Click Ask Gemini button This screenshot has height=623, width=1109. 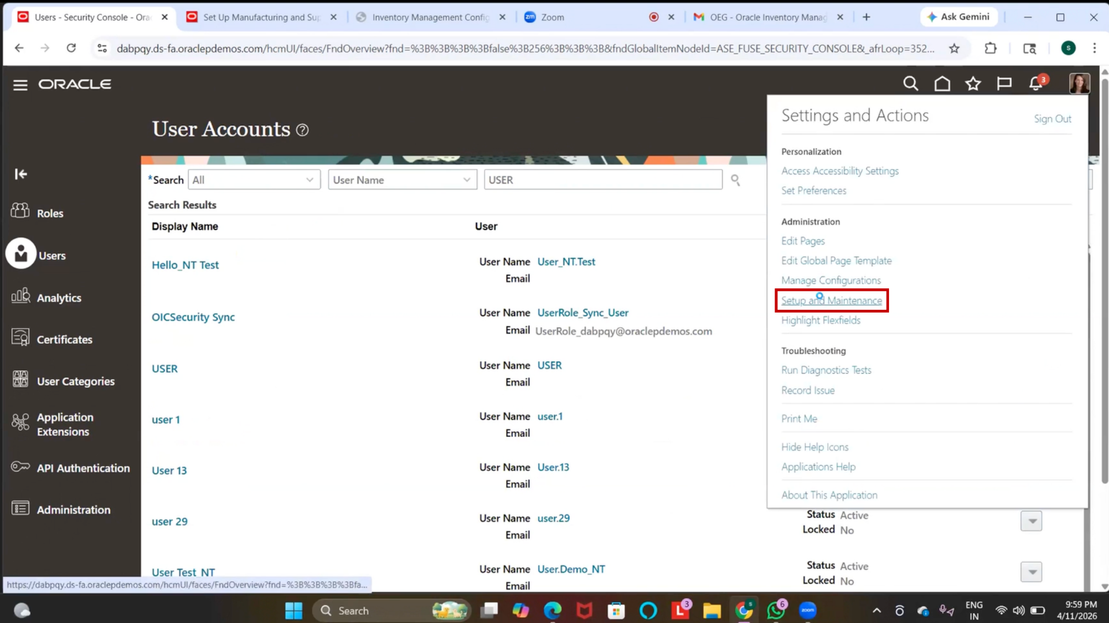point(959,17)
